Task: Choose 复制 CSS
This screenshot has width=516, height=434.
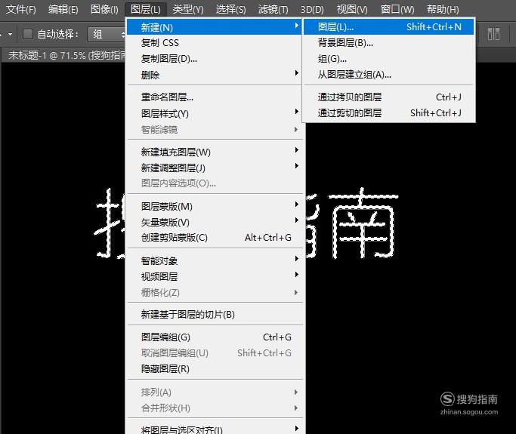Action: tap(214, 43)
